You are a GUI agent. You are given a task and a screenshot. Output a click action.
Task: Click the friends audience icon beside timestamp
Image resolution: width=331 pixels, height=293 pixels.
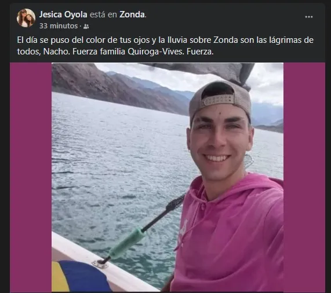coord(86,27)
